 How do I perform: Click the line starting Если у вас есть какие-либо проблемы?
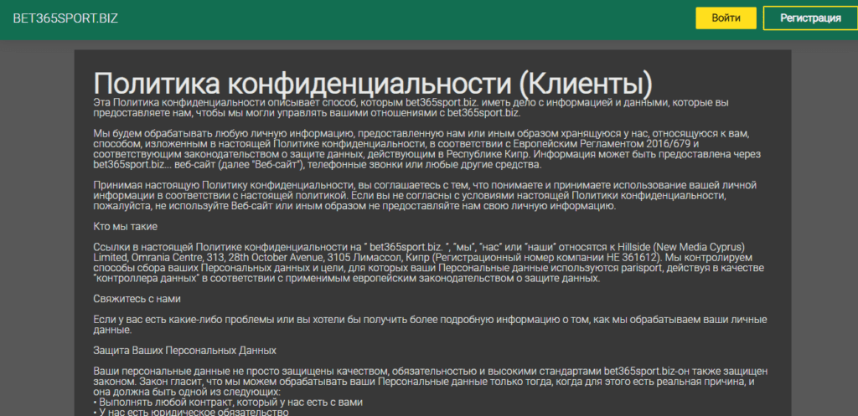[x=430, y=320]
